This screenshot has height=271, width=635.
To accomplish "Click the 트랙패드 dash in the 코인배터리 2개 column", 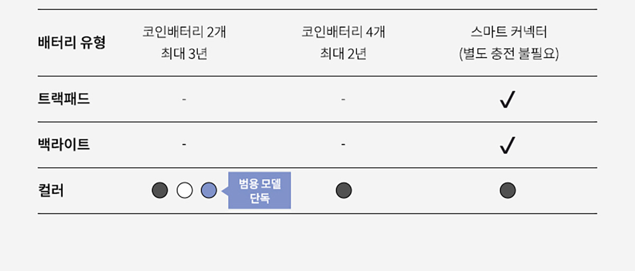I will tap(184, 99).
